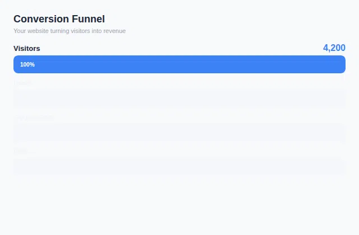
Task: Click the faded bar directly below Visitors
Action: coord(179,99)
